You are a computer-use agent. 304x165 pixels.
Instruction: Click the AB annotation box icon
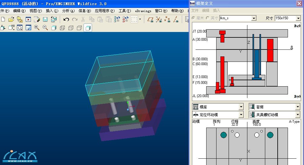(x=12, y=28)
